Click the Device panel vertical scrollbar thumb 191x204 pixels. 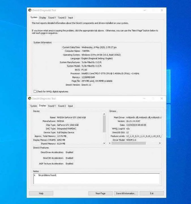tap(104, 124)
